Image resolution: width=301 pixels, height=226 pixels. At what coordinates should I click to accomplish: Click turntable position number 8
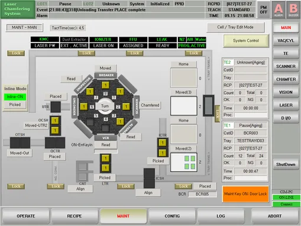point(105,93)
